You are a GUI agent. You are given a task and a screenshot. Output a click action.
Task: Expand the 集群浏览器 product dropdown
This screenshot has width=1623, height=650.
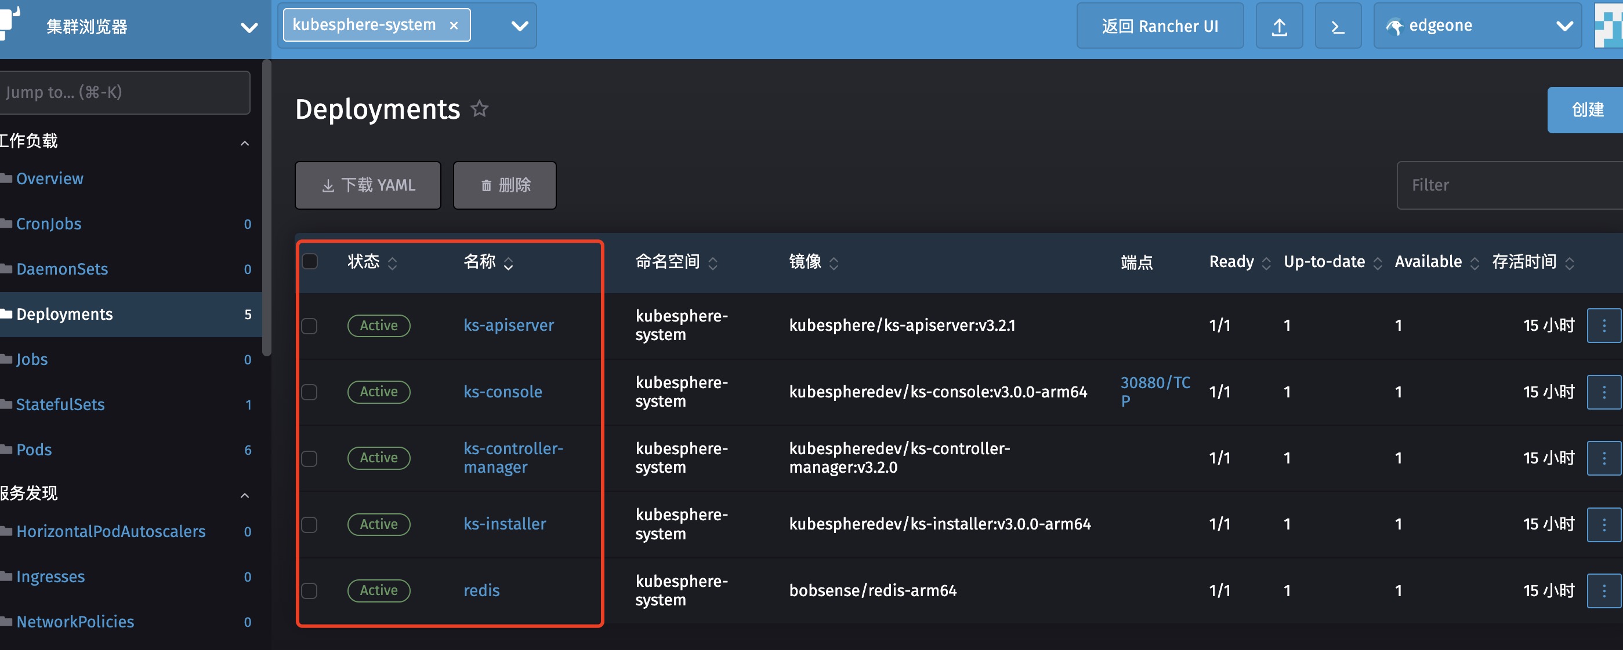[249, 27]
